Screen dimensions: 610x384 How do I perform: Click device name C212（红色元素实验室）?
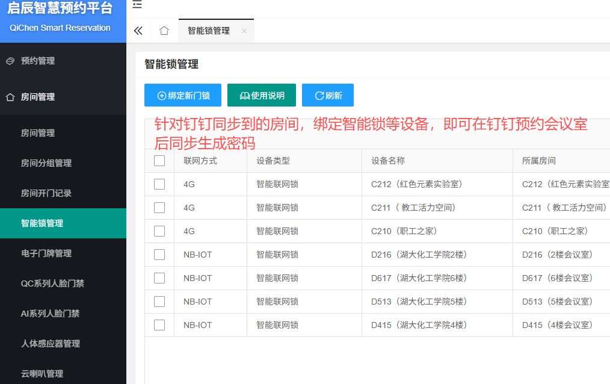417,184
